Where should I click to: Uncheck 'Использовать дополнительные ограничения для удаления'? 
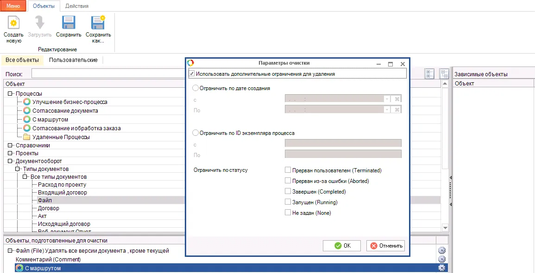click(x=192, y=74)
